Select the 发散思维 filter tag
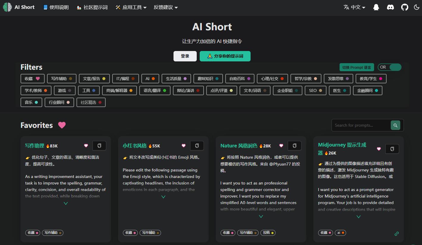The image size is (422, 245). coord(338,79)
